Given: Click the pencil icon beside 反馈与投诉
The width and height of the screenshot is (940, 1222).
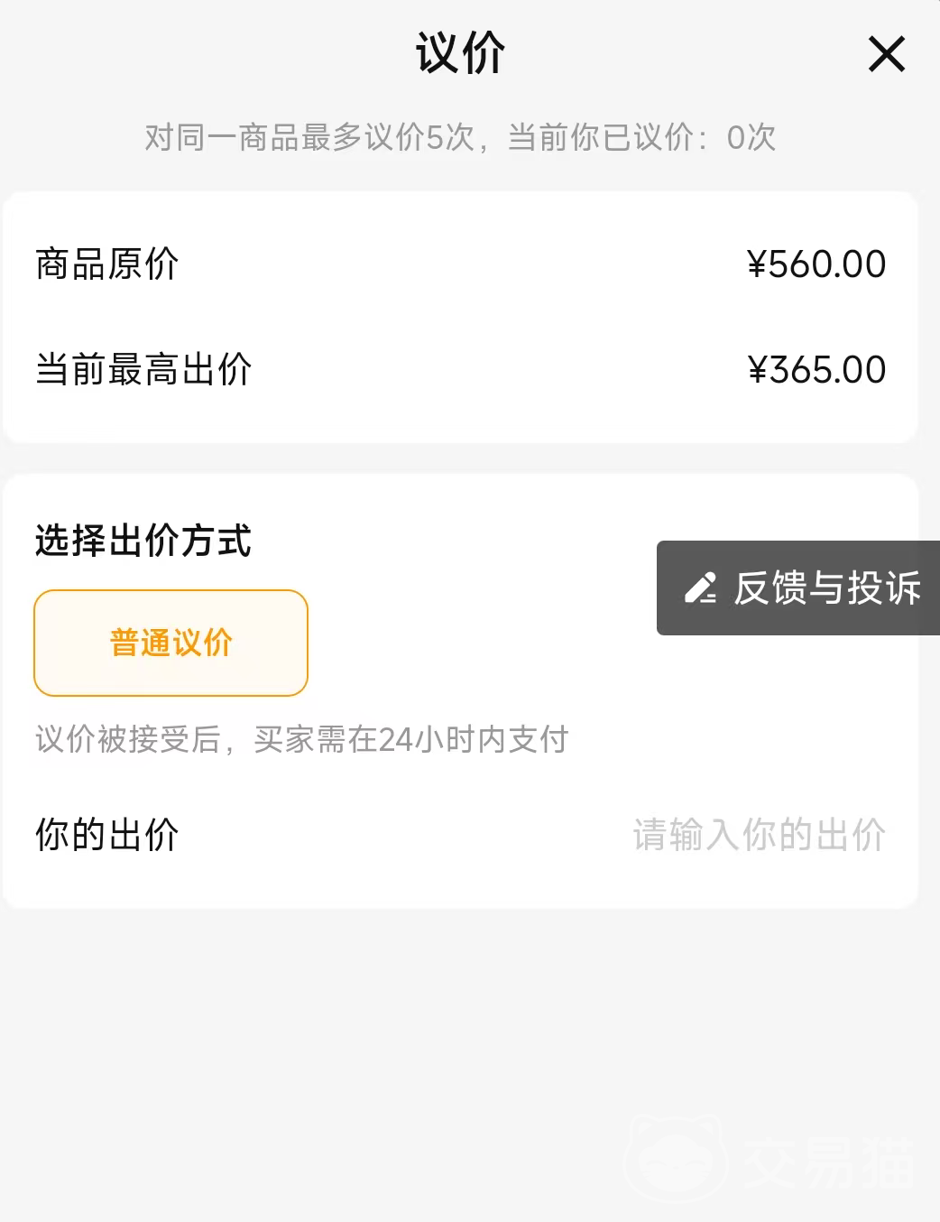Looking at the screenshot, I should pyautogui.click(x=700, y=588).
